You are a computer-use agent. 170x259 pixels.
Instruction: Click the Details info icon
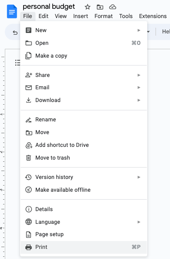tap(28, 209)
